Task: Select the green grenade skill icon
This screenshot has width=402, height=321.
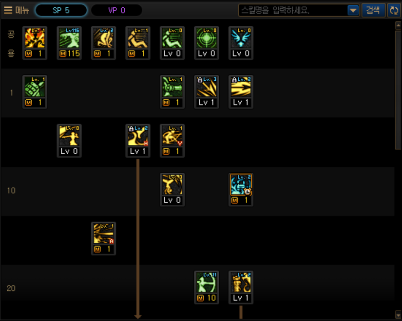Action: pos(35,87)
